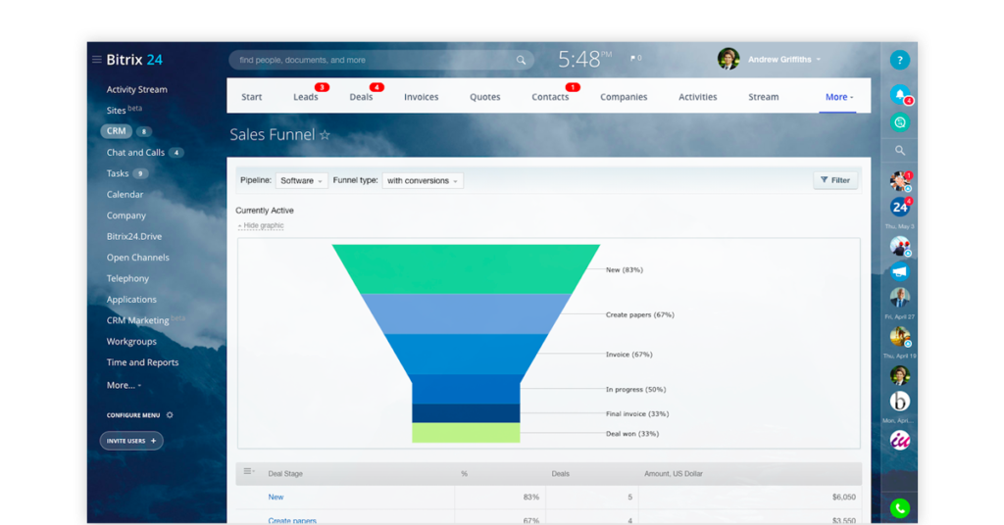Open Tasks in the sidebar

coord(118,173)
